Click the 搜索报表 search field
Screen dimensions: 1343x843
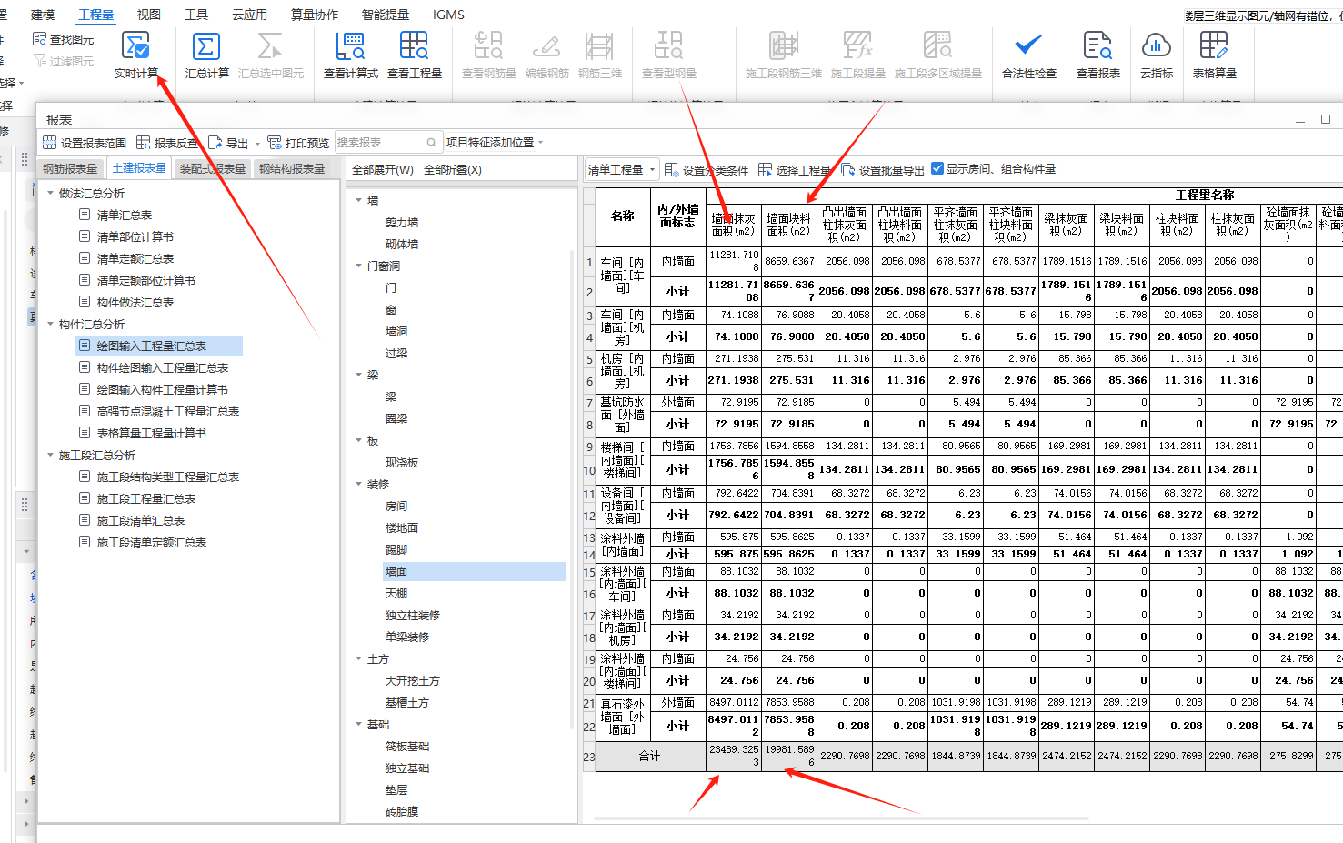coord(388,143)
